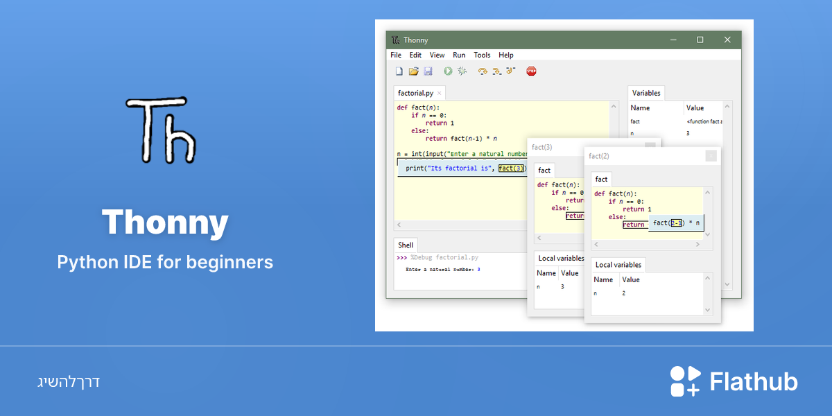The height and width of the screenshot is (416, 832).
Task: Click down arrow of fact(2) local variables scrollbar
Action: pyautogui.click(x=708, y=309)
